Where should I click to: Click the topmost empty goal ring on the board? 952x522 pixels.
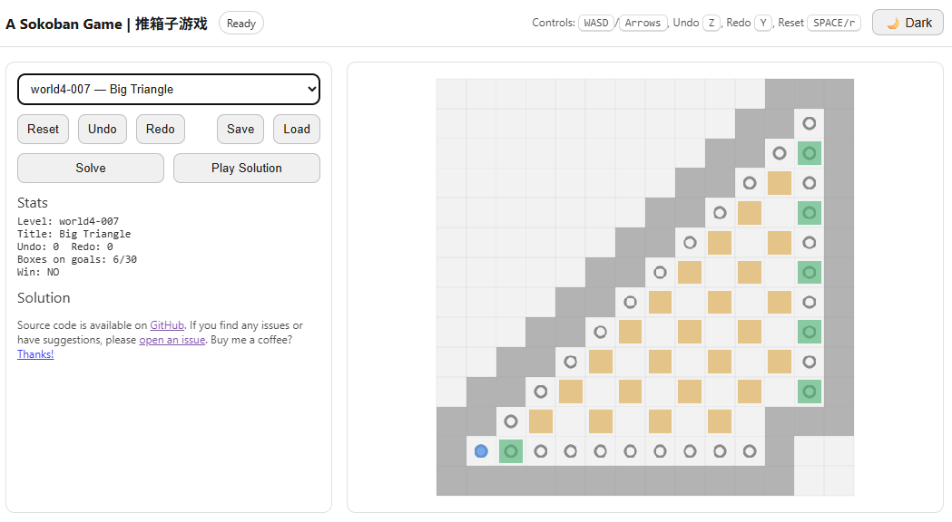click(x=809, y=123)
